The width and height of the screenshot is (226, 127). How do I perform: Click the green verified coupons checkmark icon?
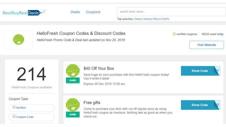pos(174,34)
